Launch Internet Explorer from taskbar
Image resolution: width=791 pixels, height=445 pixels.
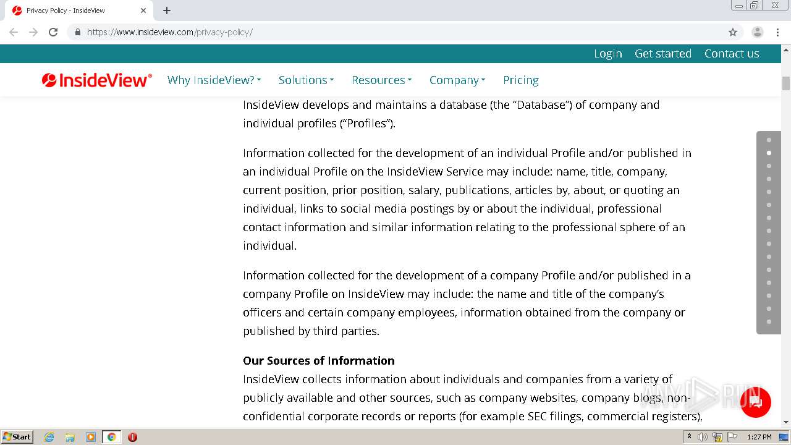(49, 437)
